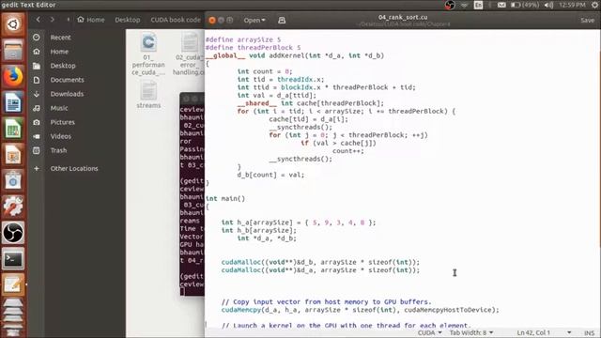Open battery indicator in top panel
This screenshot has width=601, height=338.
(525, 5)
